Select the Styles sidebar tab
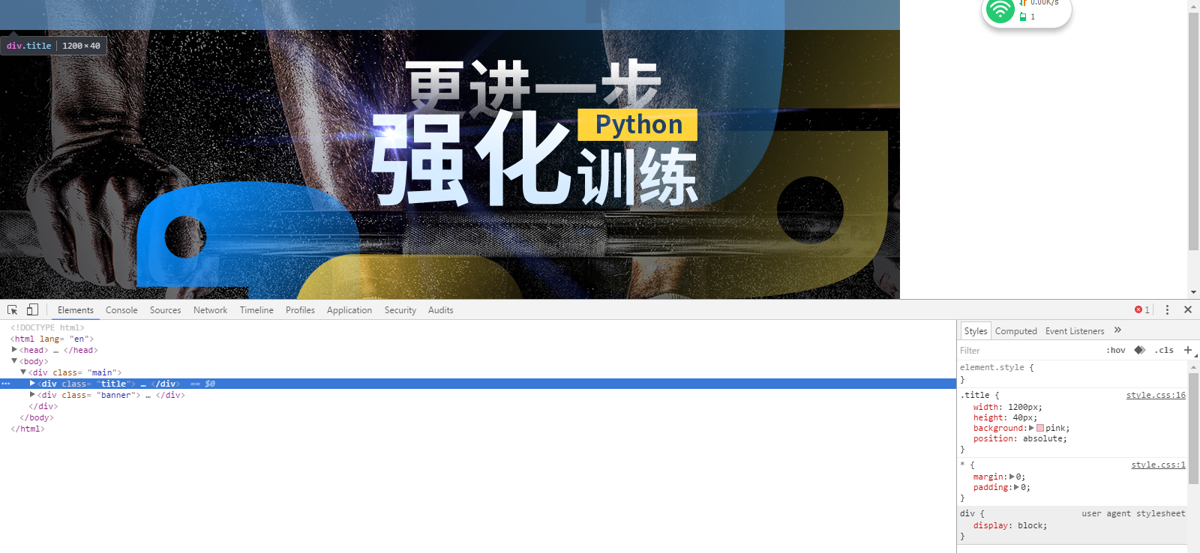1200x553 pixels. (x=976, y=330)
